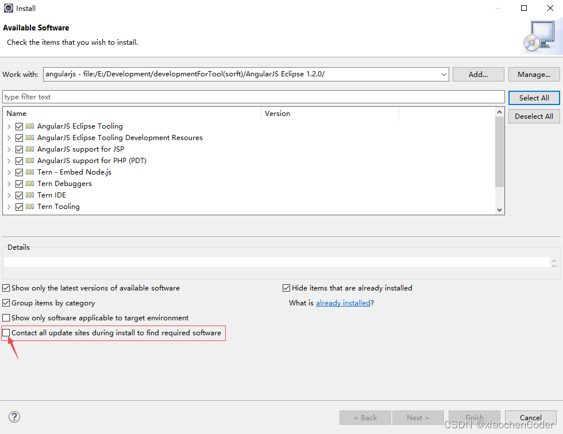Uncheck Tern Debuggers checkbox

tap(20, 184)
